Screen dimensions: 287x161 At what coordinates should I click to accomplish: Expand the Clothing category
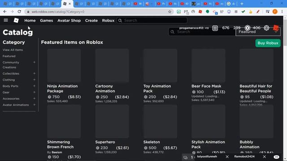(x=34, y=80)
